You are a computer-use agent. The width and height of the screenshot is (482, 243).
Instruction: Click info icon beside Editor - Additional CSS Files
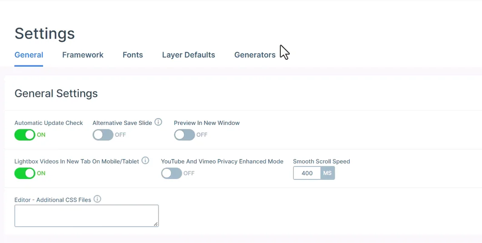point(97,199)
